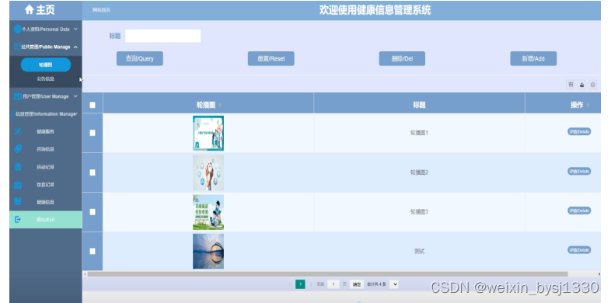611x303 pixels.
Task: Open the 轮播图1 carousel thumbnail
Action: 208,133
